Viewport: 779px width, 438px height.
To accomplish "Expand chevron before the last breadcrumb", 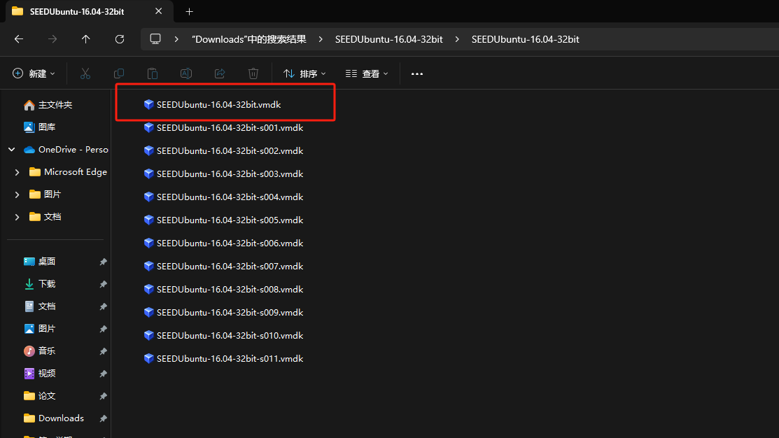I will (457, 39).
